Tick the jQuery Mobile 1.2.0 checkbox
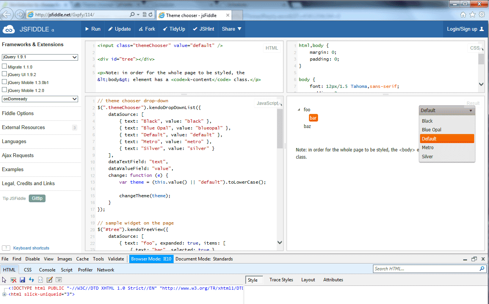The width and height of the screenshot is (489, 304). [5, 90]
